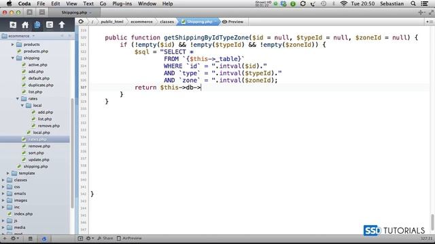435x244 pixels.
Task: Click the blue source control icon at sidebar bottom
Action: [x=44, y=239]
